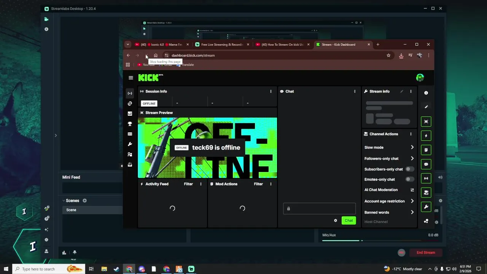Open a new browser tab

tap(378, 45)
